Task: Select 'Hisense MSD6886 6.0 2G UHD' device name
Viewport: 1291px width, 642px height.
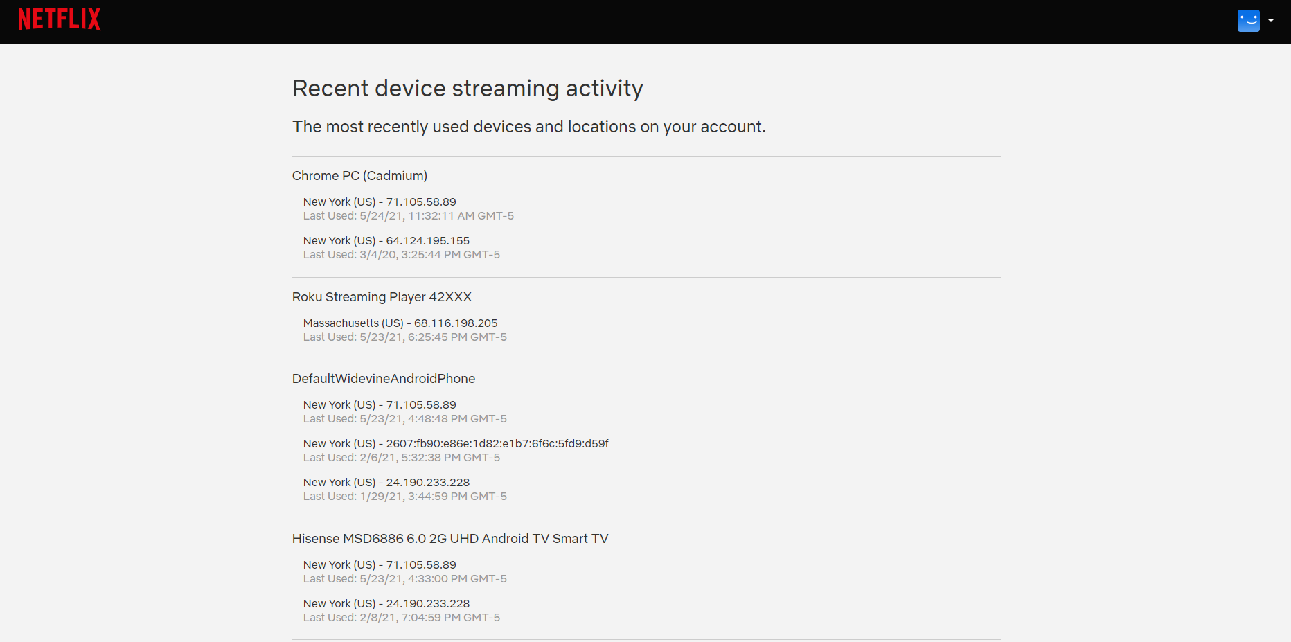Action: 450,539
